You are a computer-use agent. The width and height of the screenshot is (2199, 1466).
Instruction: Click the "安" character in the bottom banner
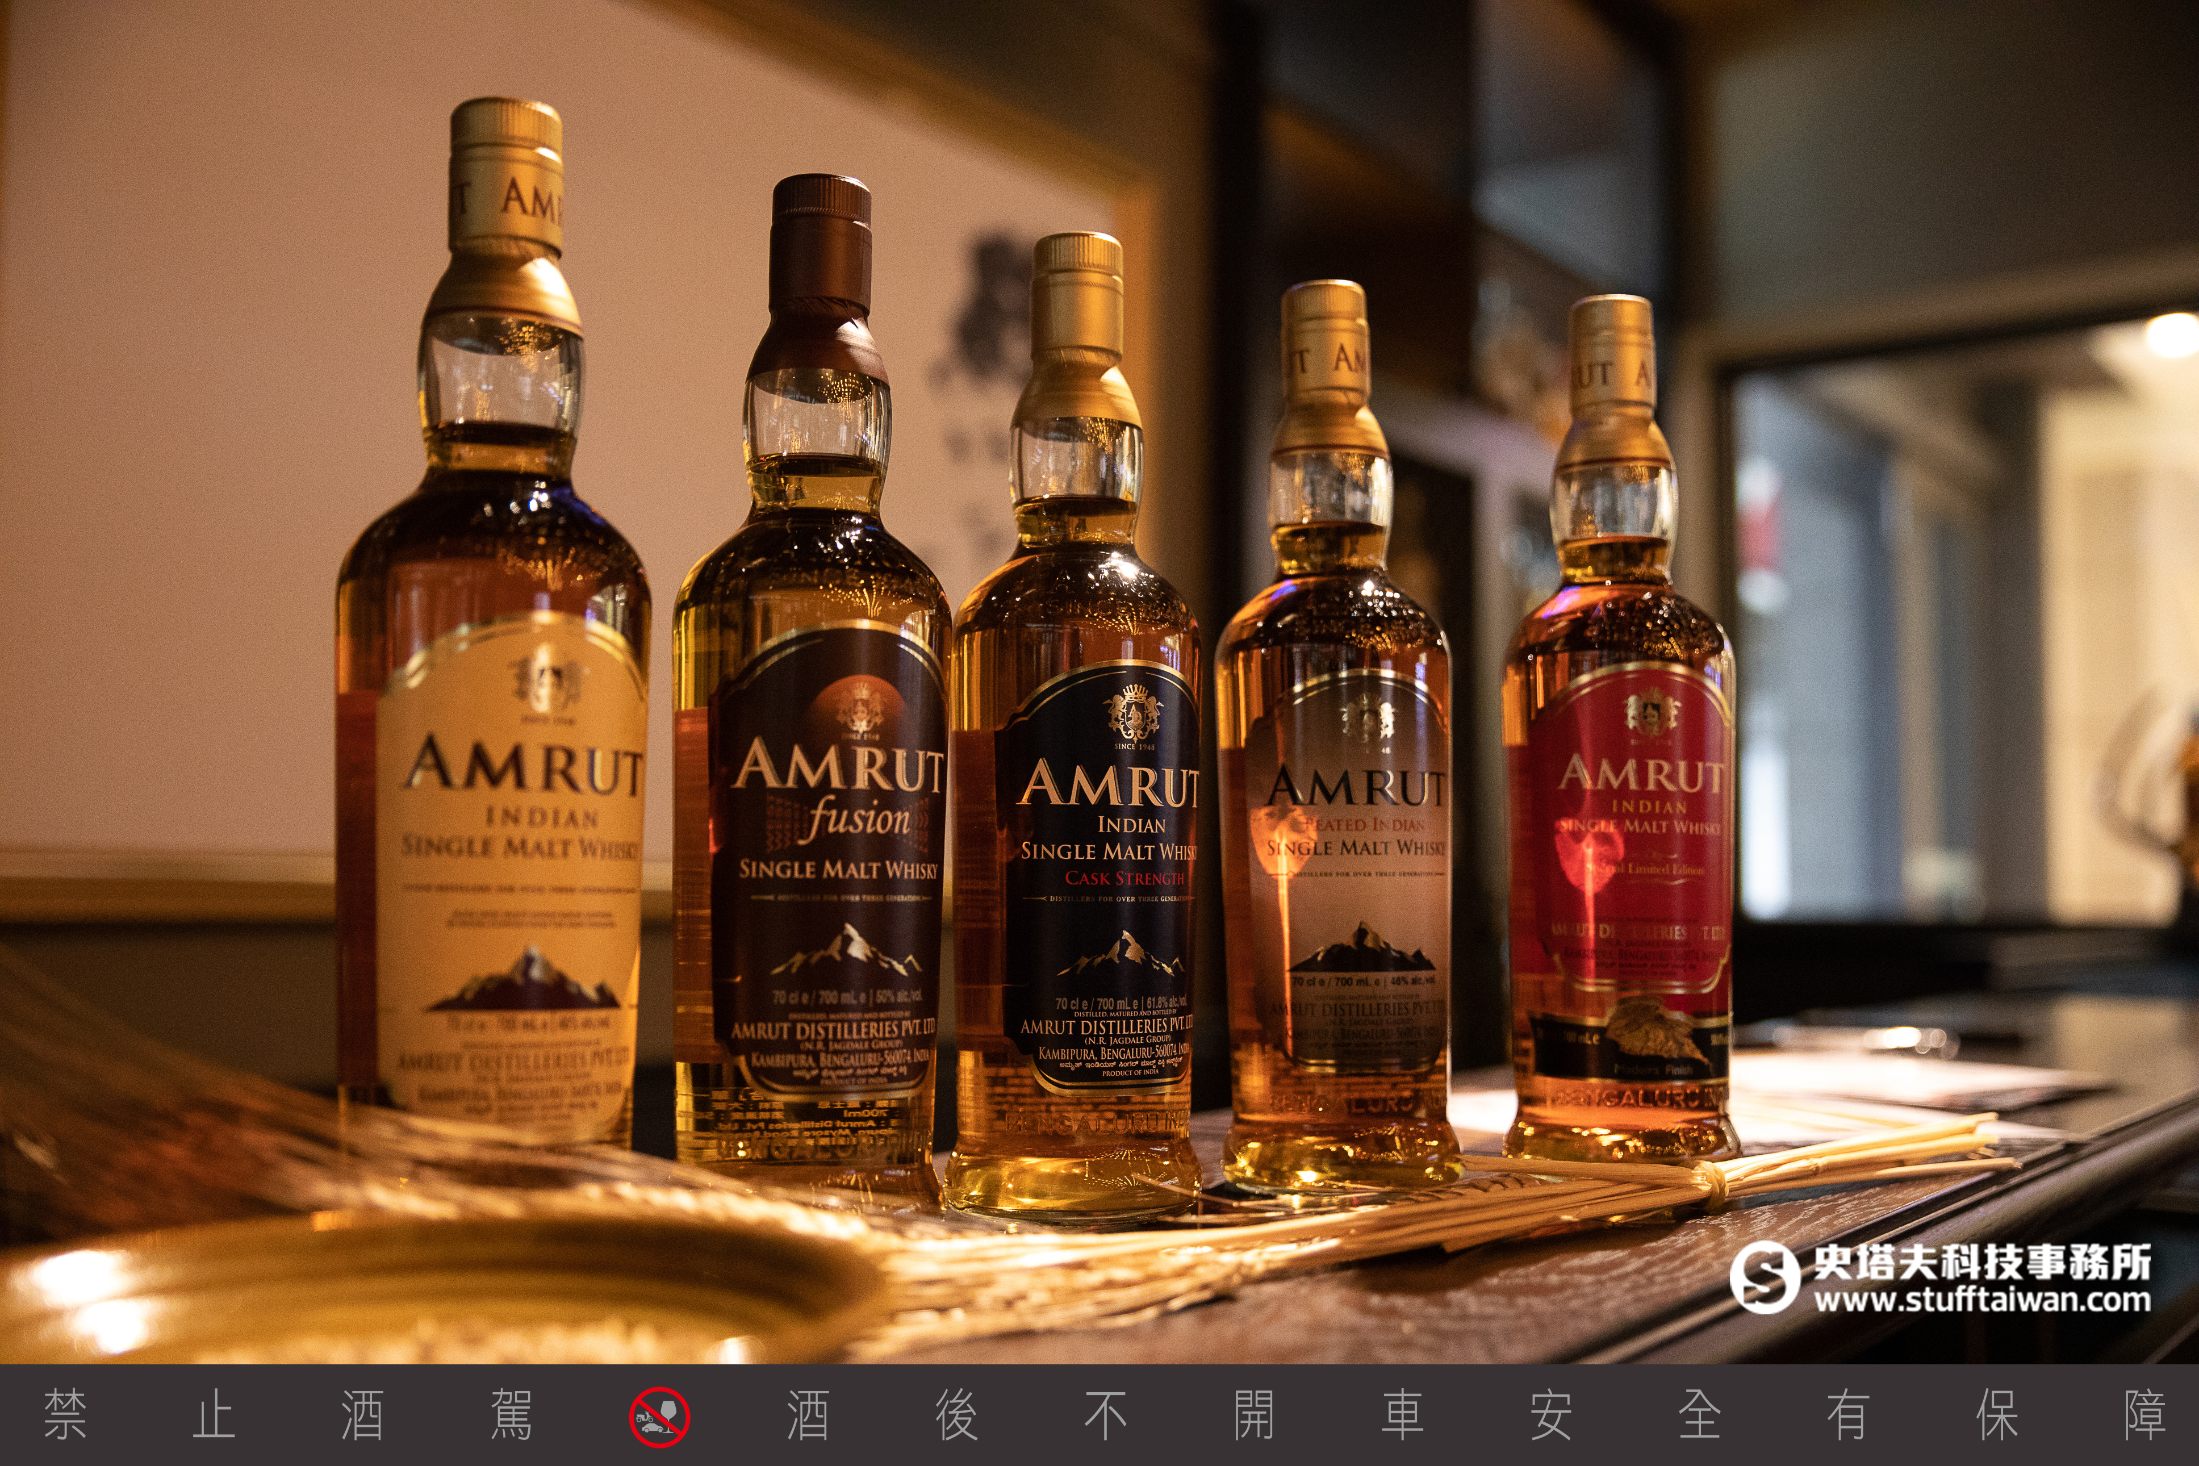click(1552, 1415)
